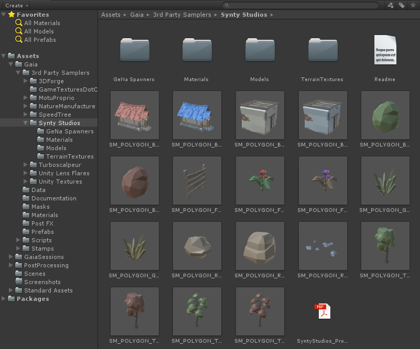Screen dimensions: 420x349
Task: Select the wooden fence model thumbnail
Action: pyautogui.click(x=197, y=180)
